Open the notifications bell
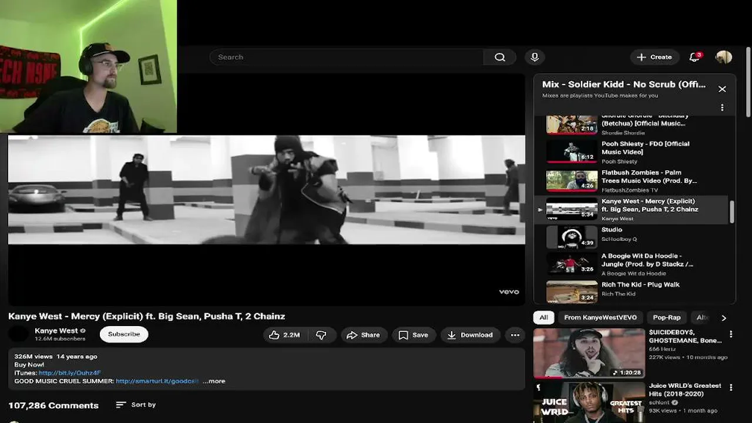752x423 pixels. (694, 57)
